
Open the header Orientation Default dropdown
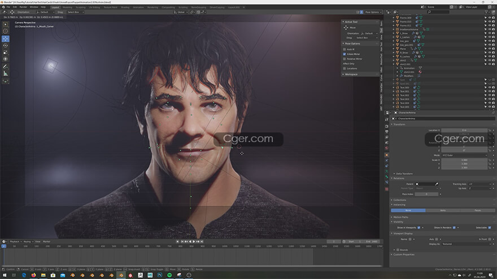(45, 12)
